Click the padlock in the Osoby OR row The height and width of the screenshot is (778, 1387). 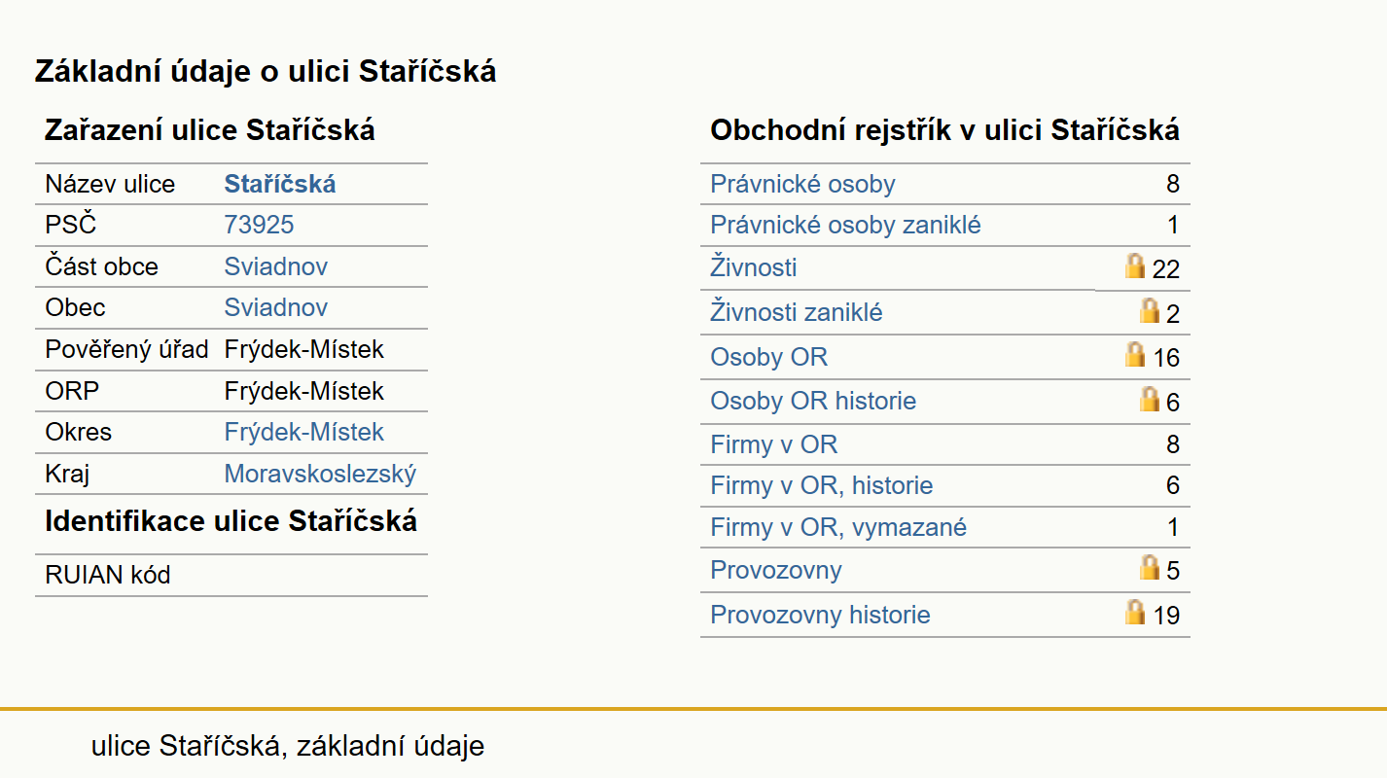(1135, 354)
